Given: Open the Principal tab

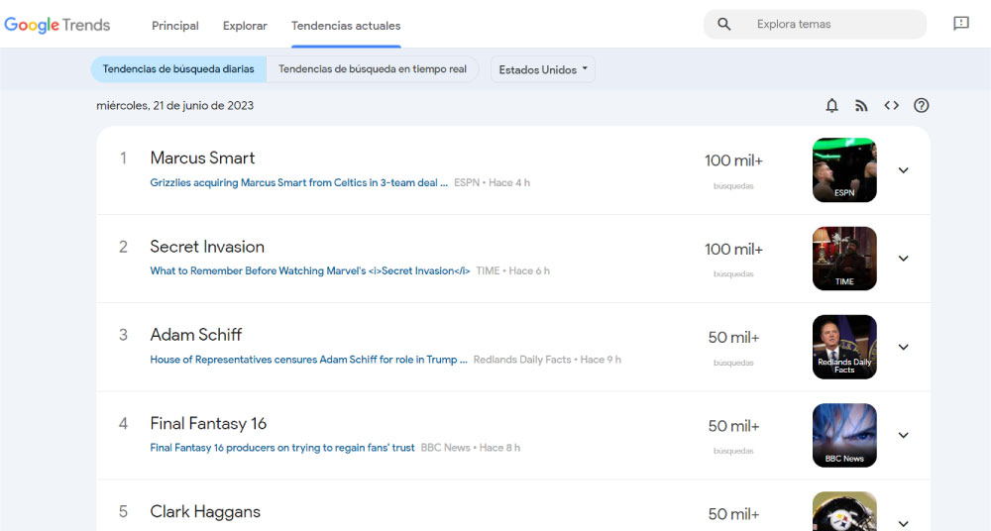Looking at the screenshot, I should click(x=175, y=26).
